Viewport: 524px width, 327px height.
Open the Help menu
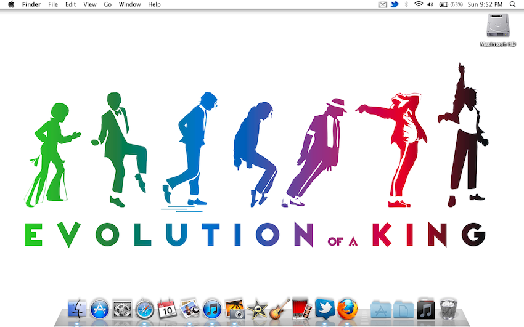[154, 4]
